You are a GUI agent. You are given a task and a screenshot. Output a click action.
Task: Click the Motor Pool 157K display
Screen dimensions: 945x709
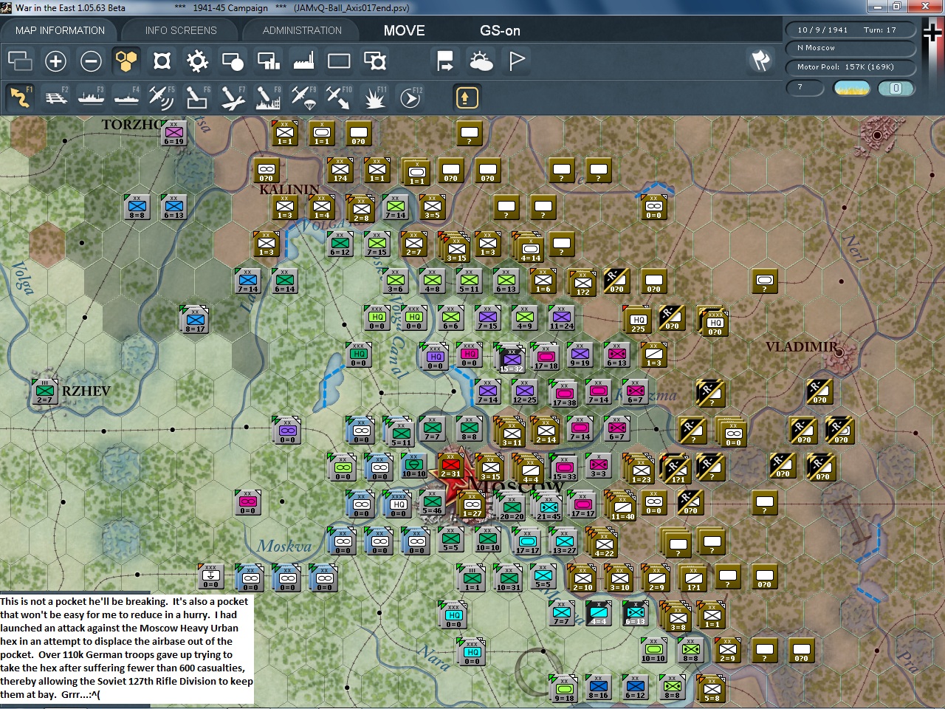850,67
